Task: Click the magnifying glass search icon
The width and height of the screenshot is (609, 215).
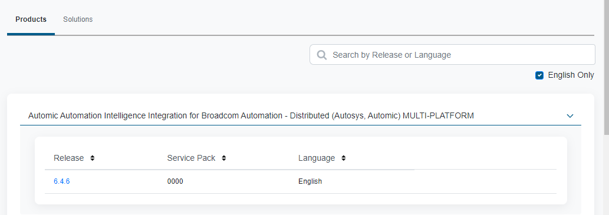Action: [321, 55]
